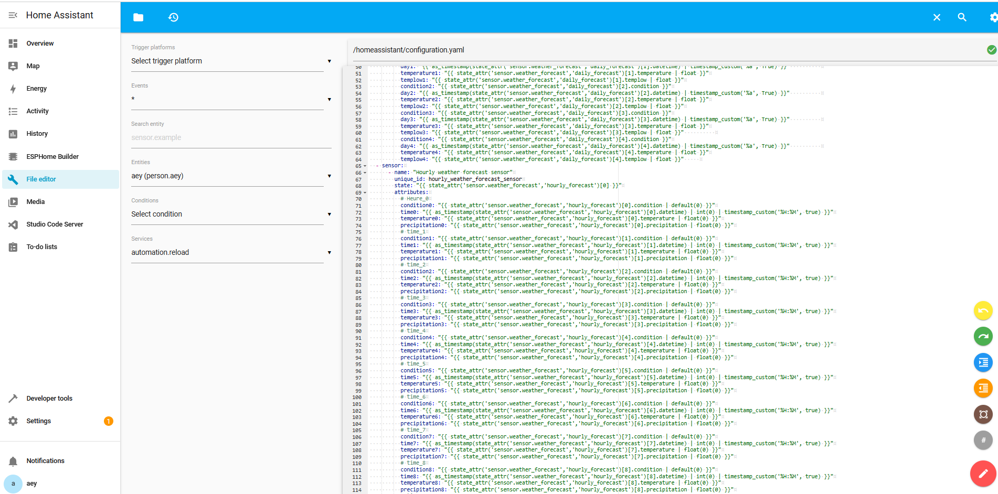This screenshot has width=998, height=494.
Task: Click the green redo button
Action: point(983,336)
